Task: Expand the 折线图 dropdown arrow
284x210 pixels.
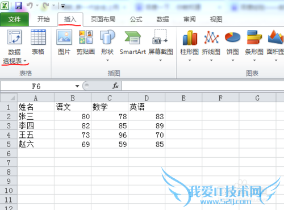Action: pos(211,60)
